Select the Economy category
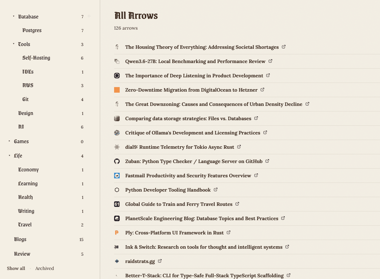 pos(28,170)
